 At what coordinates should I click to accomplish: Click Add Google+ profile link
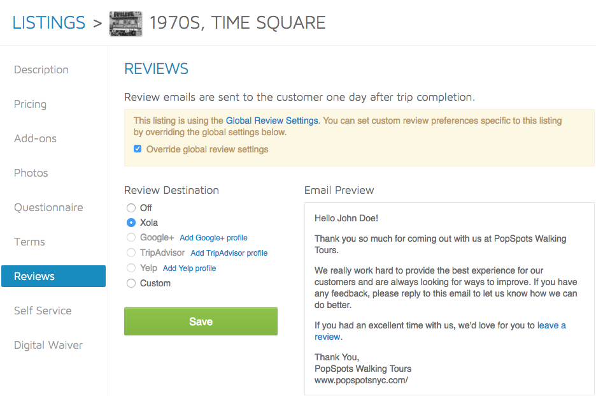pos(213,238)
